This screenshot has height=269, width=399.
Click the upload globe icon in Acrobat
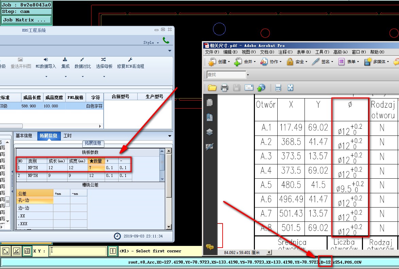pos(261,88)
